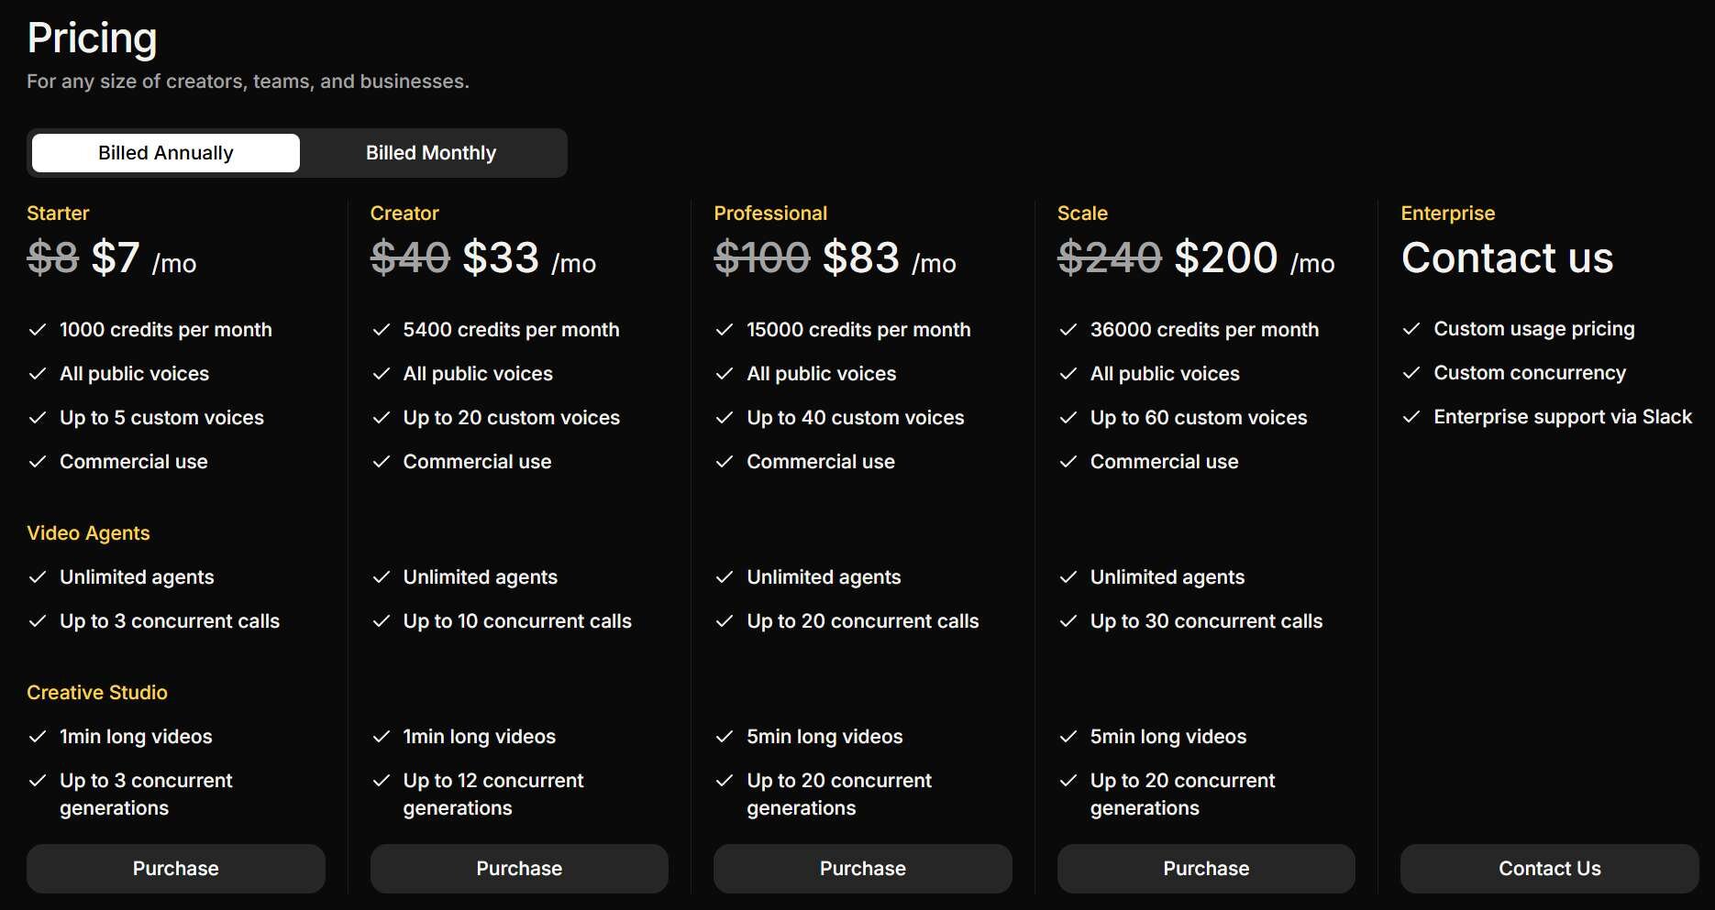Click the Scale plan $200 price
Viewport: 1715px width, 910px height.
point(1225,258)
